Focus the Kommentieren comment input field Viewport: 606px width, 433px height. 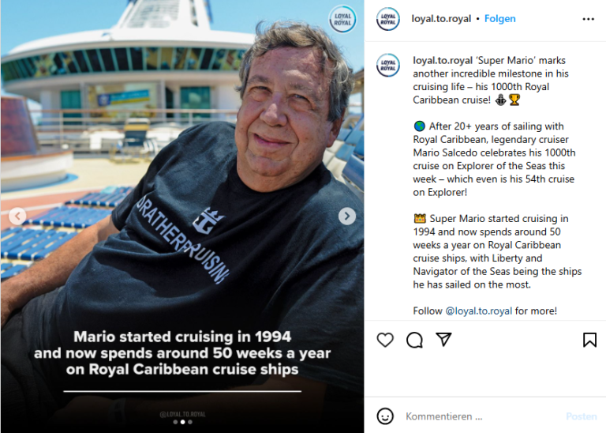click(x=482, y=416)
